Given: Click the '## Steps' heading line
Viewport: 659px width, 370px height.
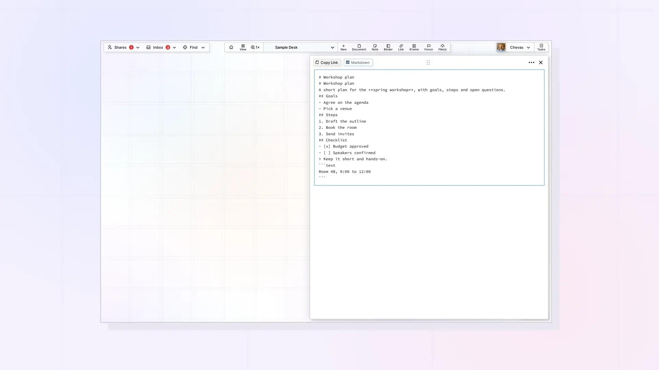Looking at the screenshot, I should pyautogui.click(x=328, y=115).
